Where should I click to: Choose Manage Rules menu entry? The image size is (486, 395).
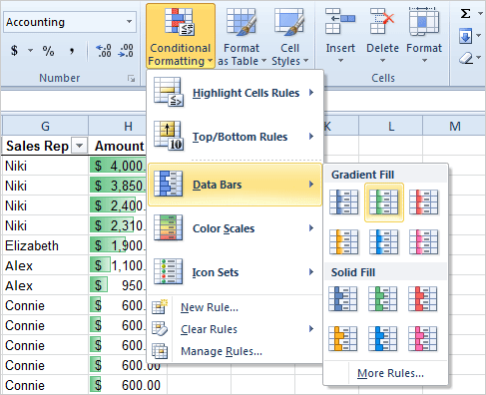[235, 351]
